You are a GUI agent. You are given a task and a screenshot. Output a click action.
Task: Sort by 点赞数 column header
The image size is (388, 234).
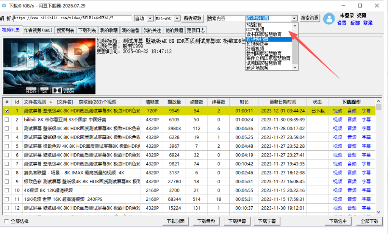[196, 102]
